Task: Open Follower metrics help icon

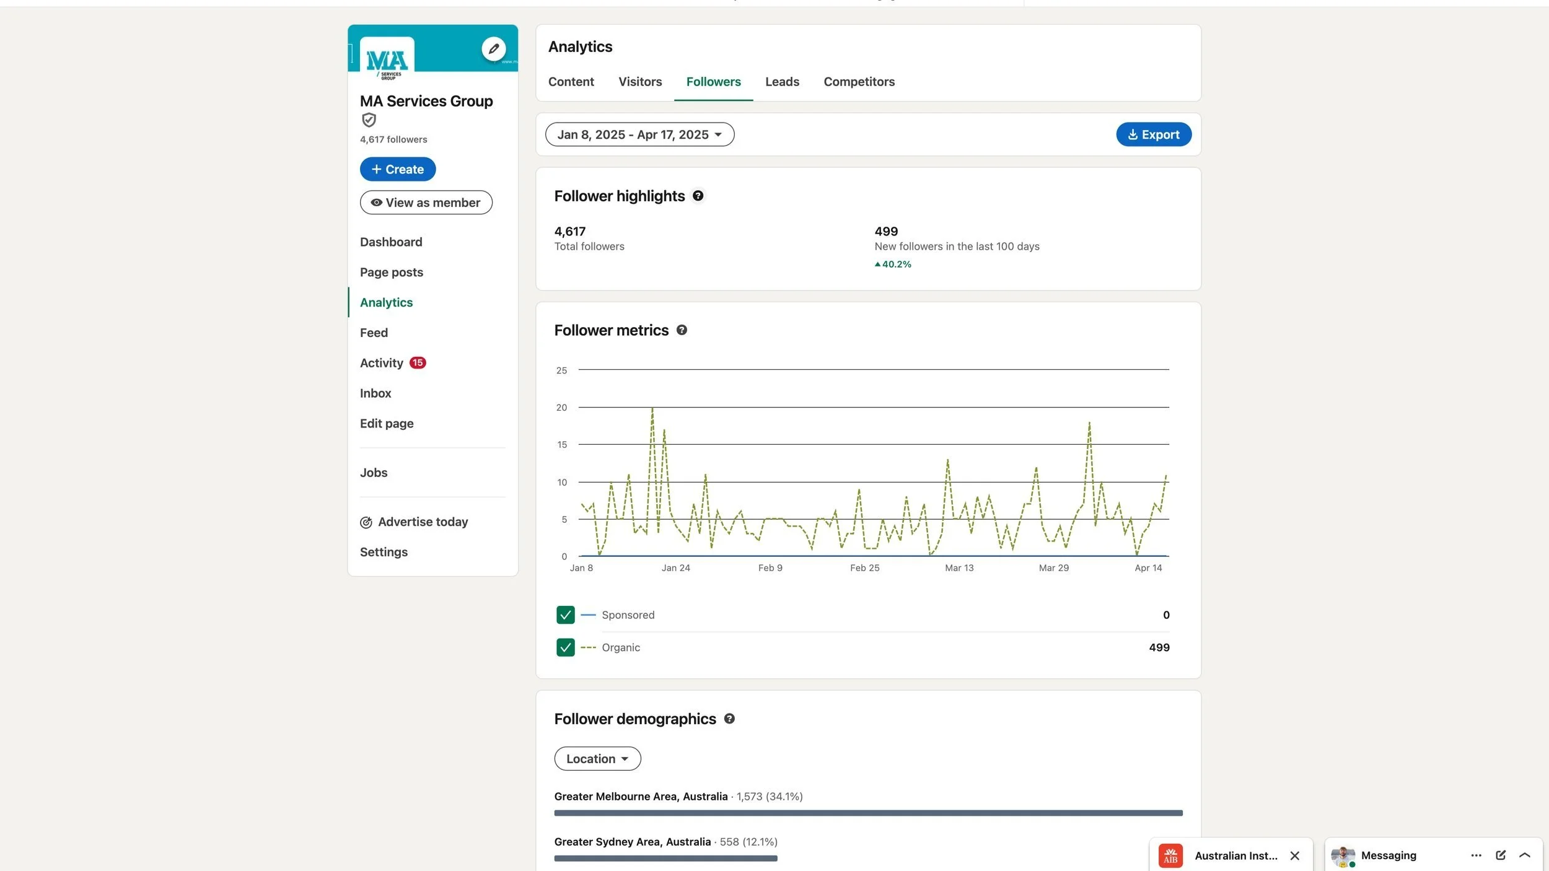Action: pos(682,330)
